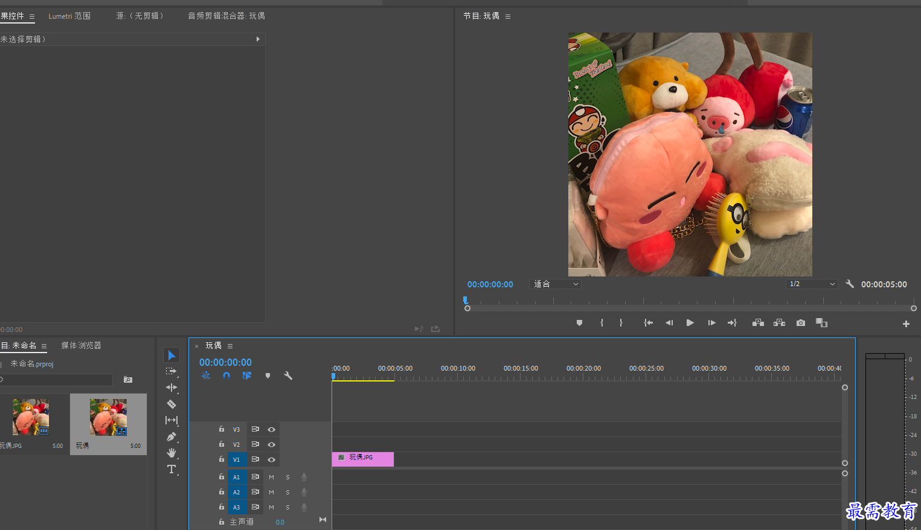Mute track A1

(x=271, y=477)
